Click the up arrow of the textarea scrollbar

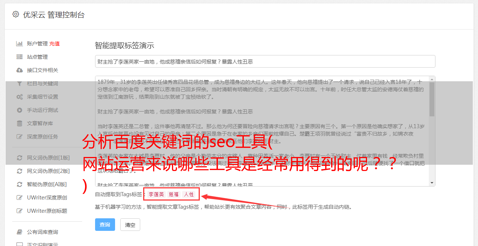432,79
